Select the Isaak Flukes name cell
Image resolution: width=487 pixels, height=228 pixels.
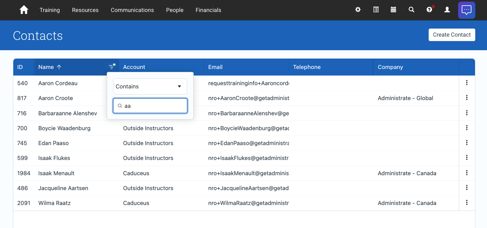pyautogui.click(x=54, y=158)
